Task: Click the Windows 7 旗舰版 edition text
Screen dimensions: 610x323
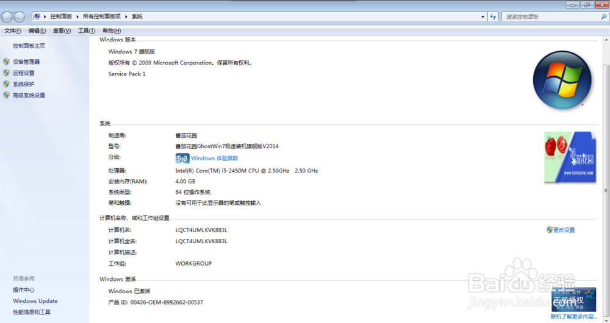Action: (x=132, y=51)
